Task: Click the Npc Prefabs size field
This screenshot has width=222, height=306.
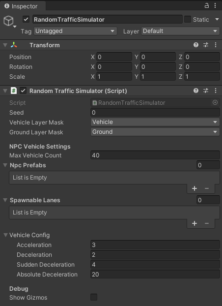Action: [x=208, y=165]
